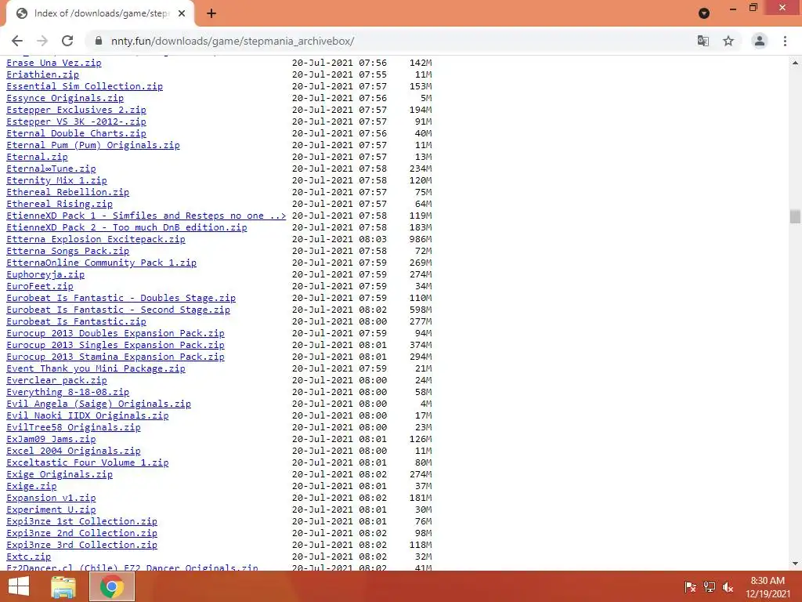This screenshot has width=802, height=602.
Task: Download Estepper Exclusives 2.zip
Action: tap(76, 110)
